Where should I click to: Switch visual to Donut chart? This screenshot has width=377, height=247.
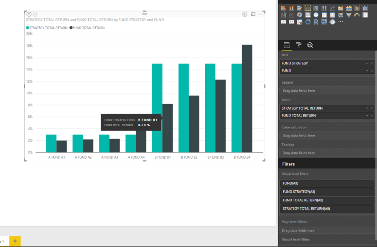pos(308,22)
